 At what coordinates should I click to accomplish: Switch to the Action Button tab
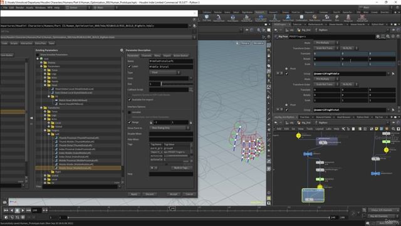(181, 56)
